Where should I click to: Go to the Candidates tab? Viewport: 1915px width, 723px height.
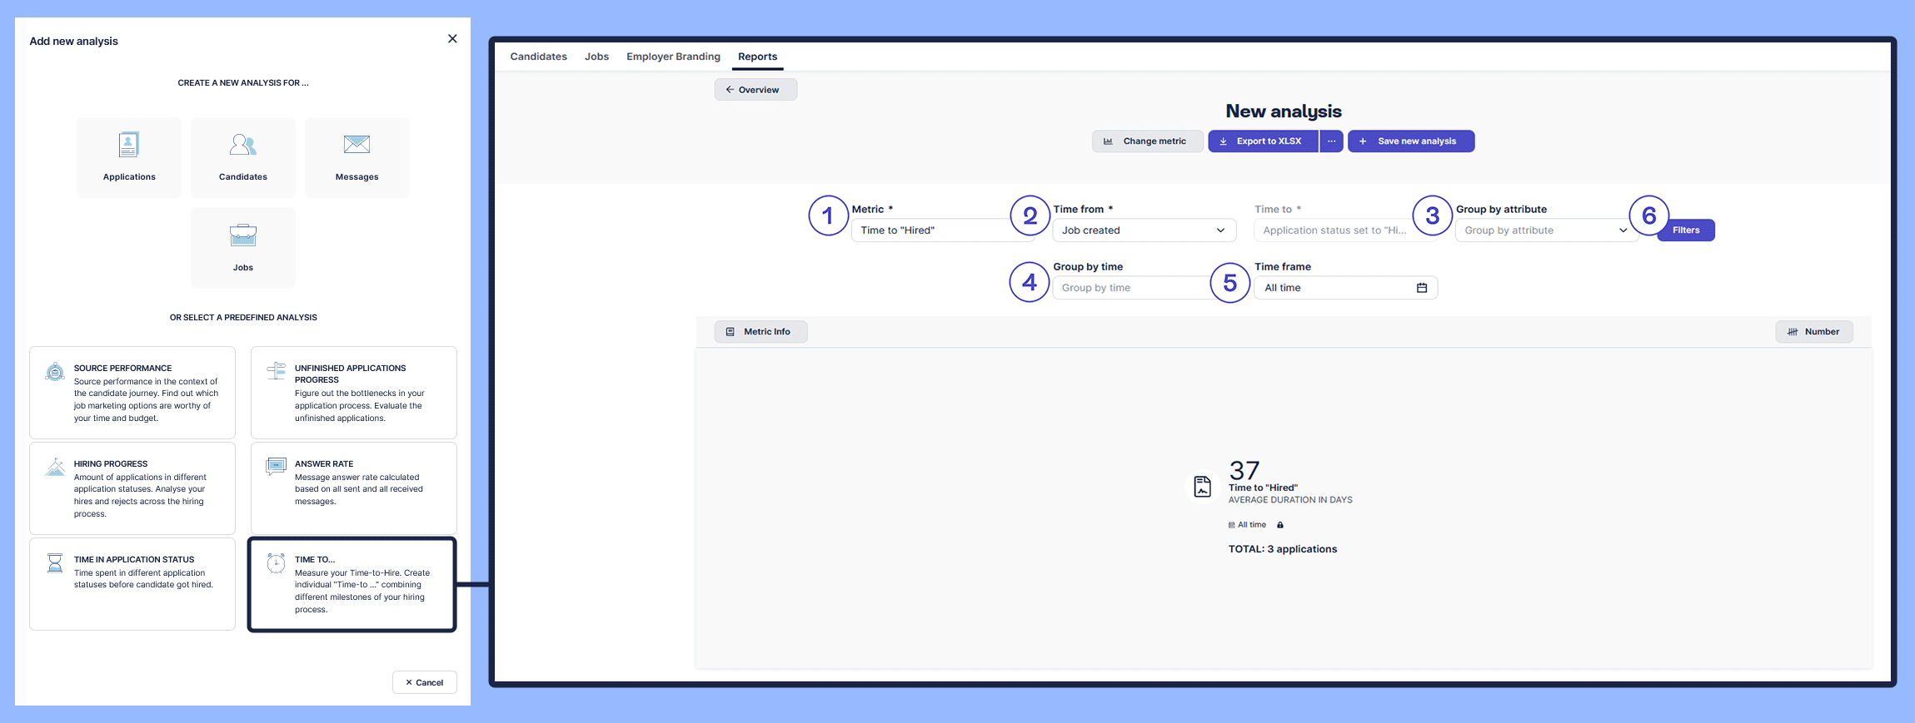538,57
